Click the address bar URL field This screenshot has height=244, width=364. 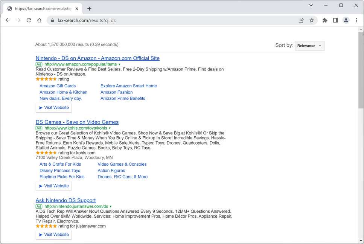click(169, 20)
